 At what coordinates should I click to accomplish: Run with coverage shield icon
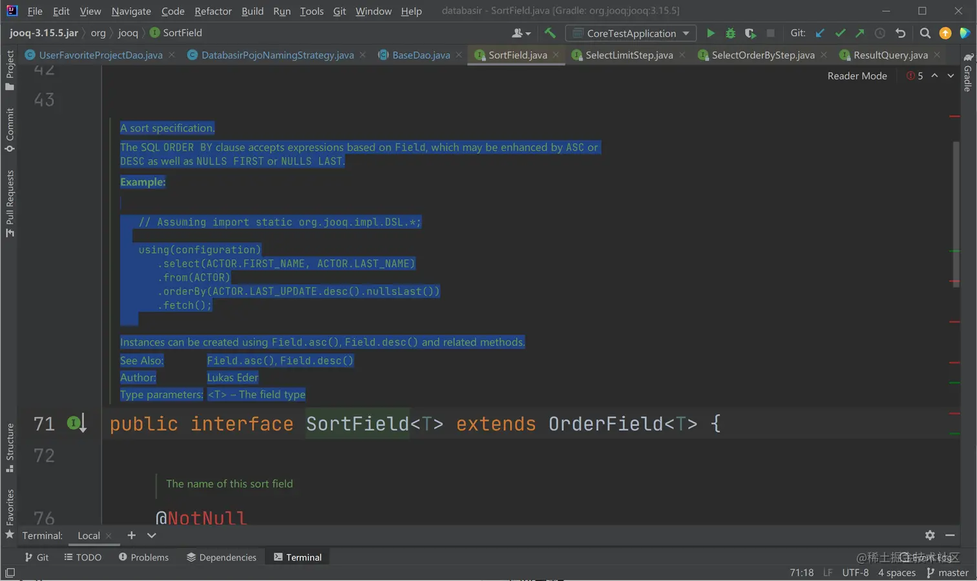(750, 33)
